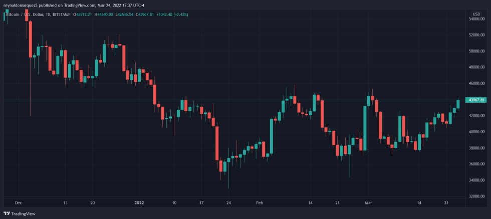The height and width of the screenshot is (219, 491).
Task: Select the Mar label on time axis
Action: pos(368,203)
